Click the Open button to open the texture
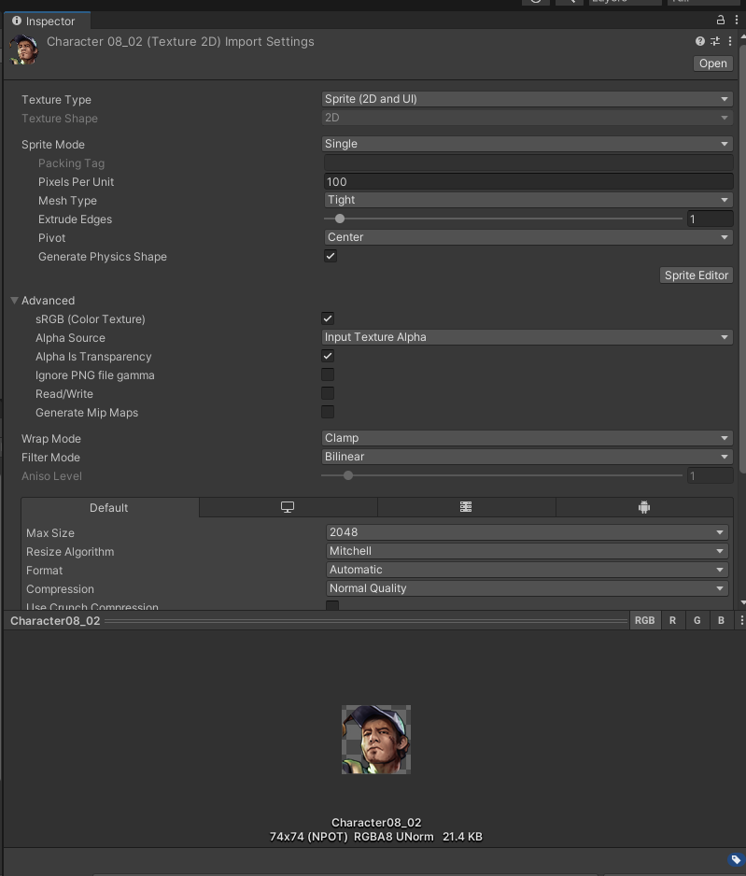Image resolution: width=746 pixels, height=876 pixels. 711,63
